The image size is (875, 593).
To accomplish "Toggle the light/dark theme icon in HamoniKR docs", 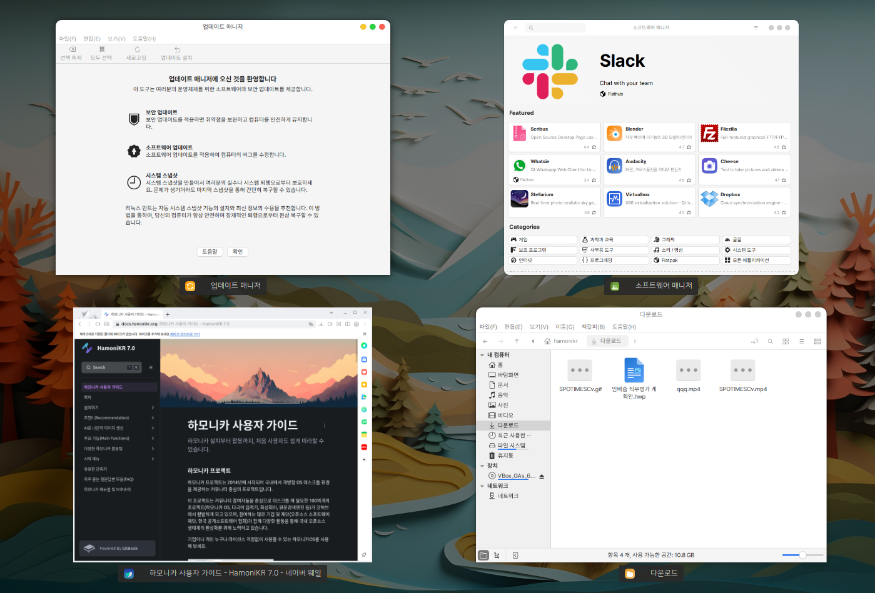I will pyautogui.click(x=151, y=367).
